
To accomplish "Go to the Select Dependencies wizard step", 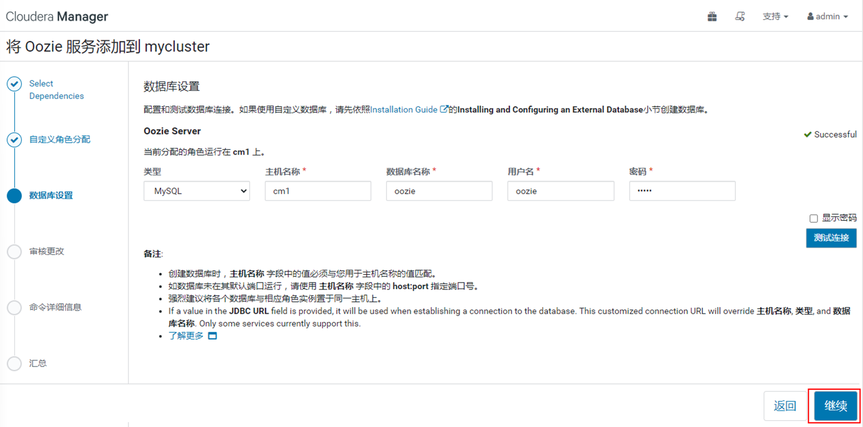I will (x=57, y=90).
